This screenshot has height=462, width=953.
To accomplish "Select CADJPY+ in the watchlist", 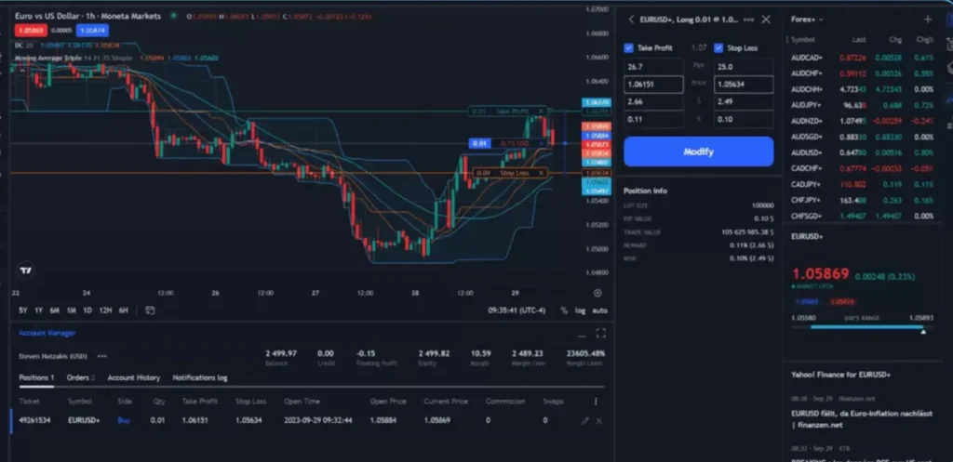I will [x=863, y=185].
